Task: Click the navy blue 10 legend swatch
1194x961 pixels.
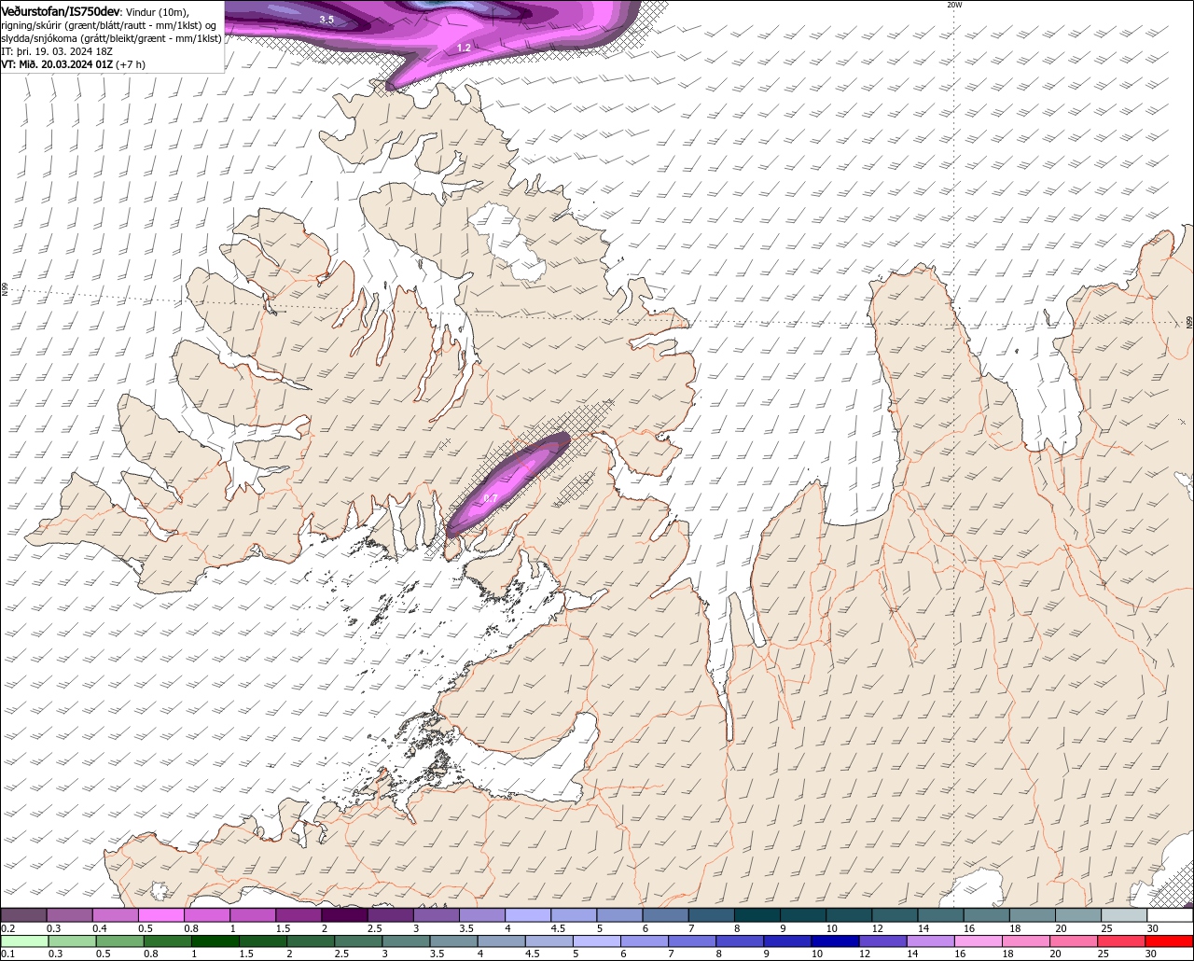Action: [835, 941]
